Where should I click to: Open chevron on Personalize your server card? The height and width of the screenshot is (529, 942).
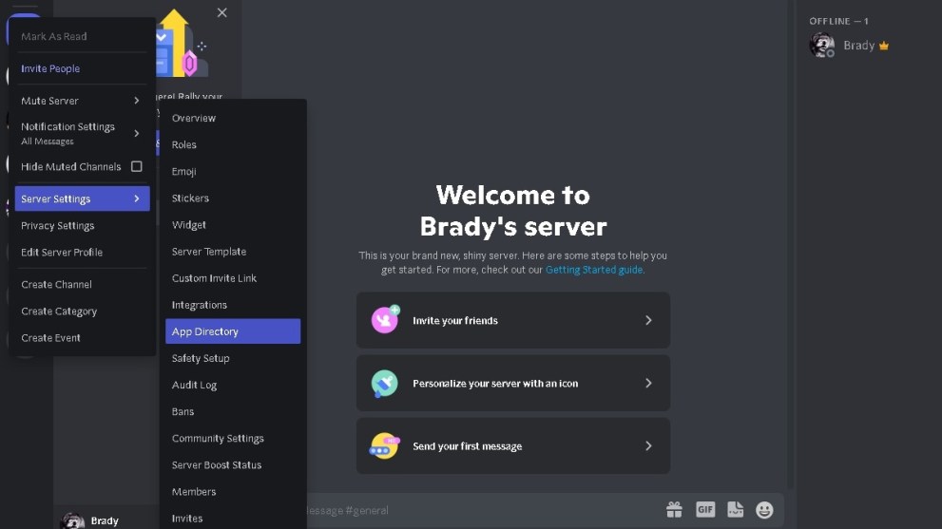pos(648,383)
